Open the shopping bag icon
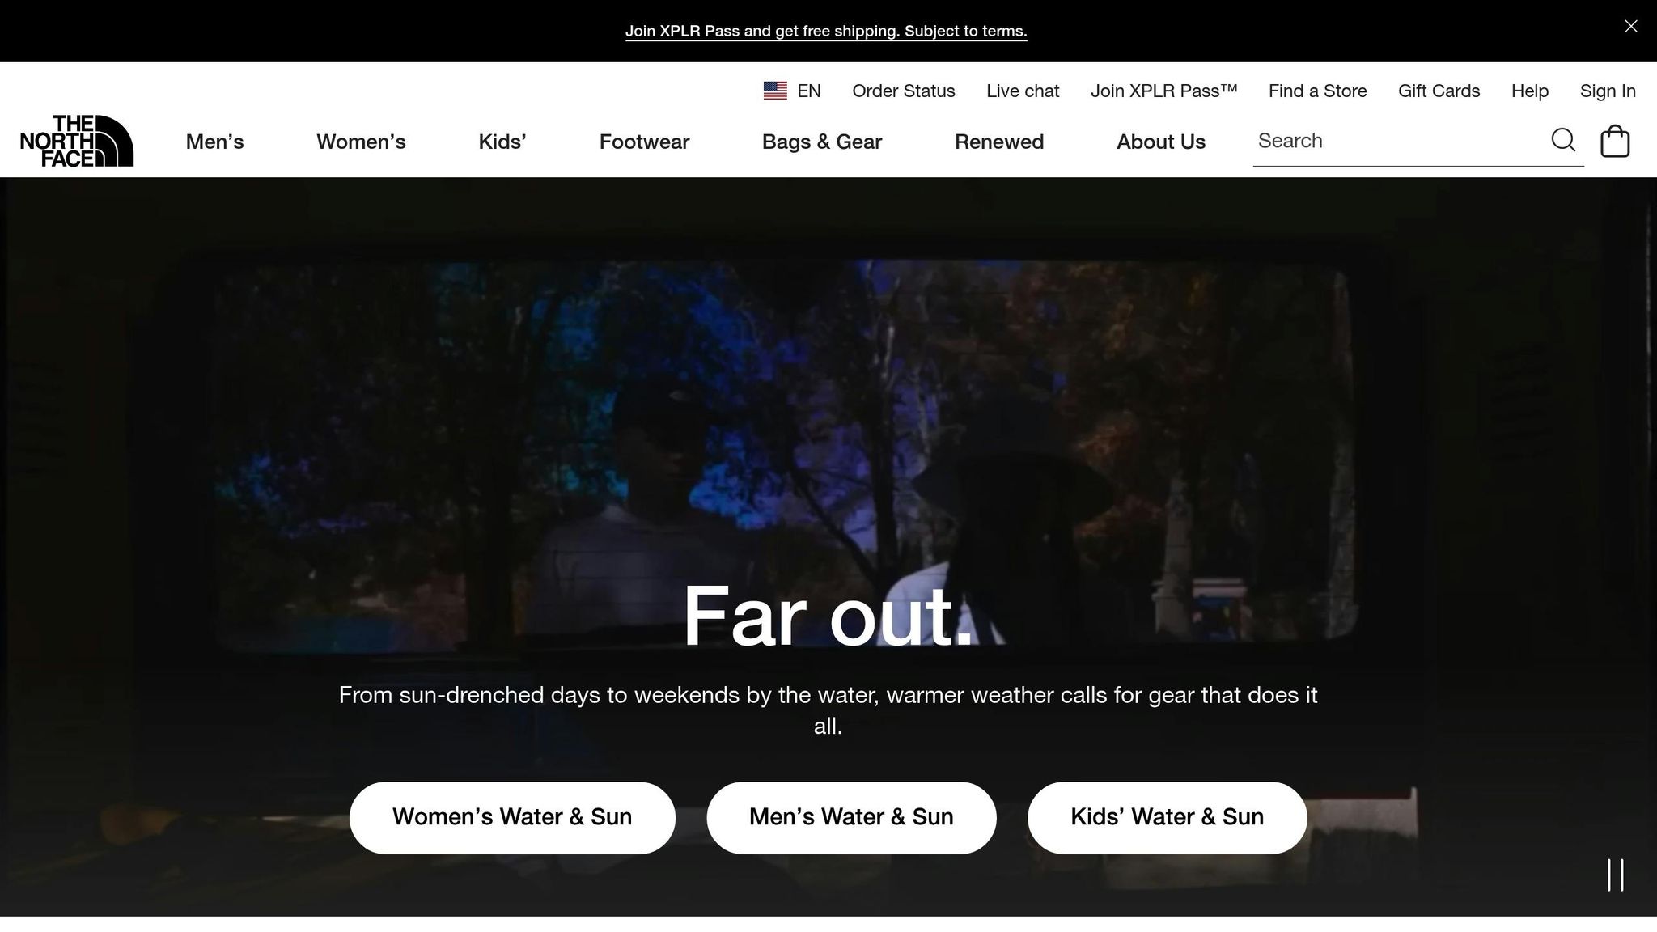This screenshot has height=932, width=1657. tap(1615, 141)
